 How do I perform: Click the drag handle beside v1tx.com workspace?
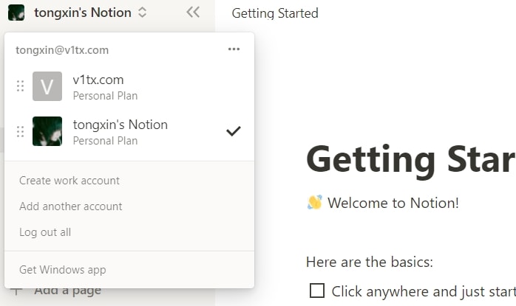[x=20, y=86]
